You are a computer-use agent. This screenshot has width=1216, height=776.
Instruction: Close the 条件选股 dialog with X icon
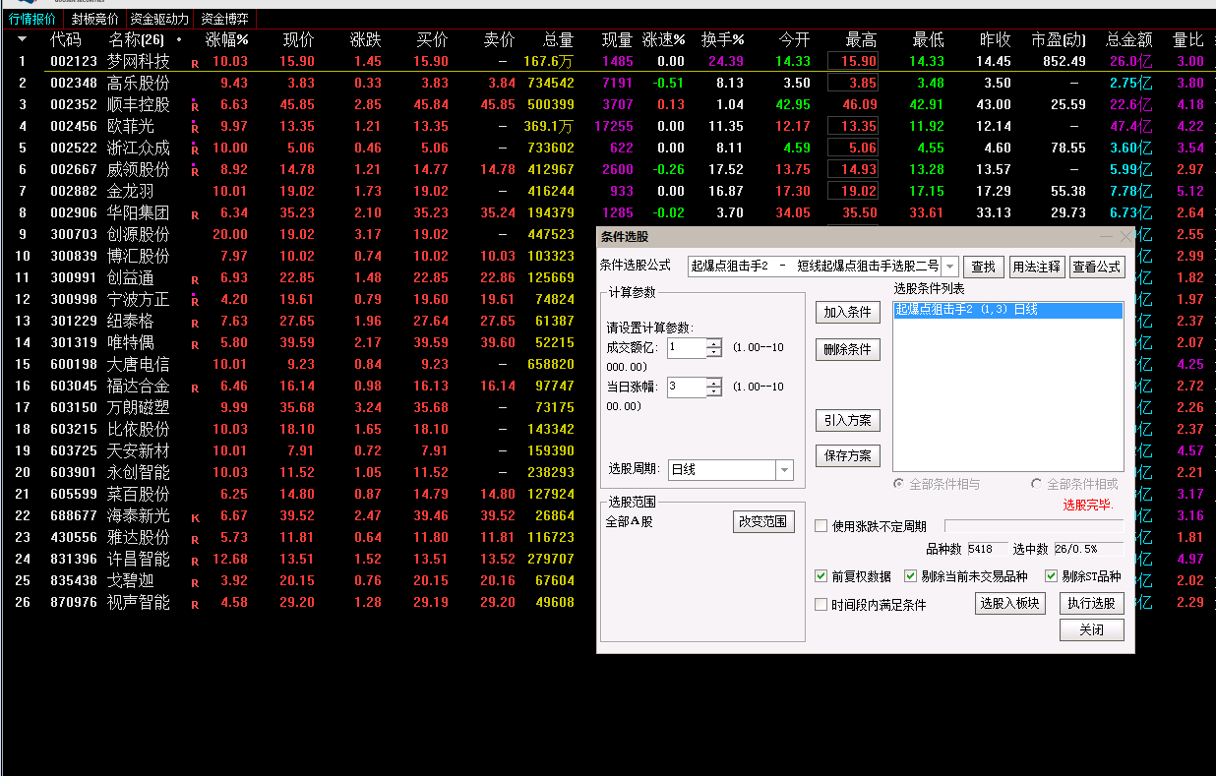pyautogui.click(x=1126, y=236)
